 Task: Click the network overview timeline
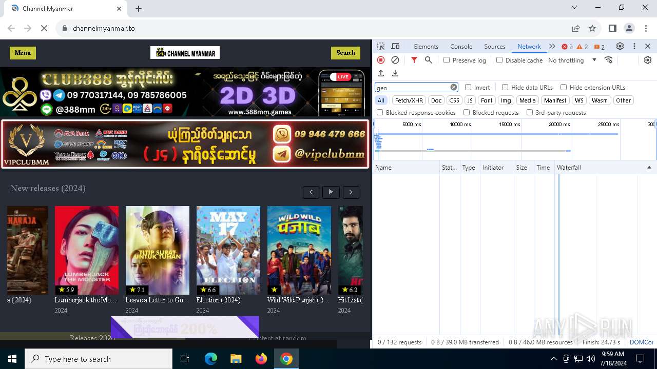click(x=515, y=139)
